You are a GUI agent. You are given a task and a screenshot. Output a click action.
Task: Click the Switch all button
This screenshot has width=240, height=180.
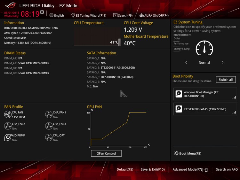click(x=226, y=80)
